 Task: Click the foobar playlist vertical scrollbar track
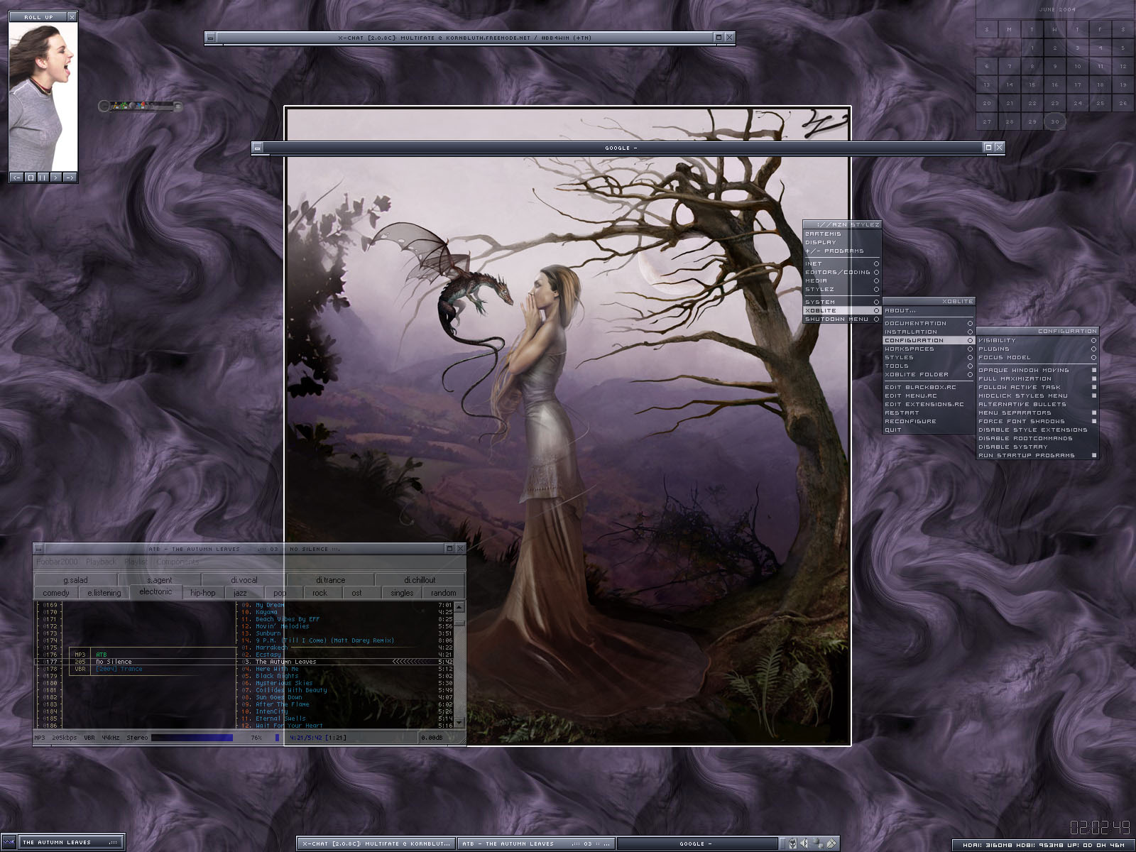click(459, 664)
